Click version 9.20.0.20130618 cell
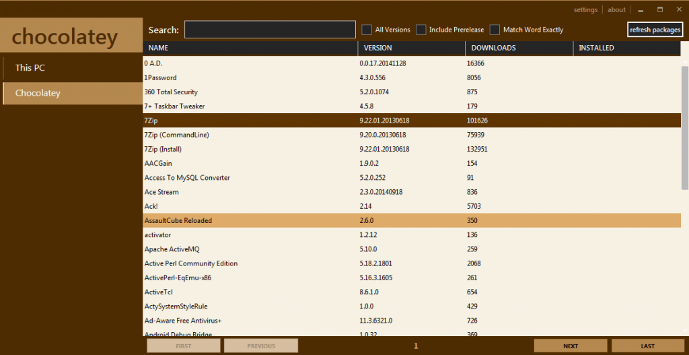 (x=383, y=135)
